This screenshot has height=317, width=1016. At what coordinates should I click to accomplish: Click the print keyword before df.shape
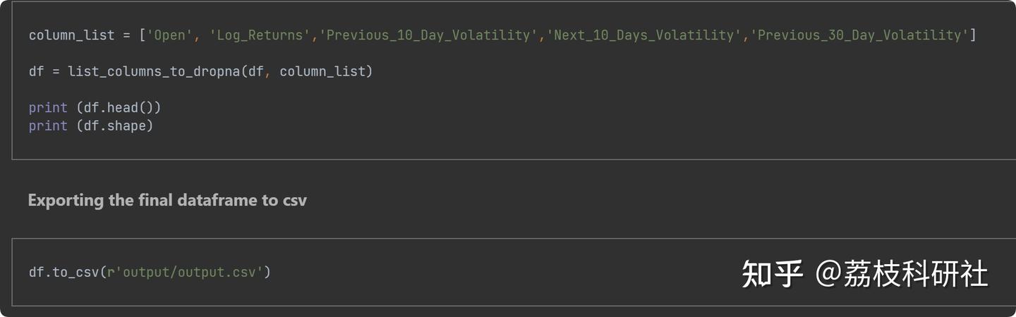pyautogui.click(x=48, y=126)
